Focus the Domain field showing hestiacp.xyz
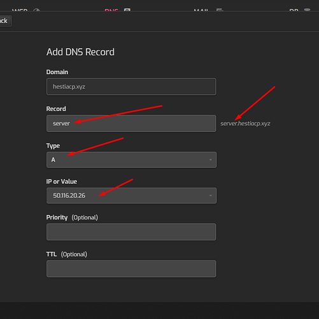 (x=131, y=87)
